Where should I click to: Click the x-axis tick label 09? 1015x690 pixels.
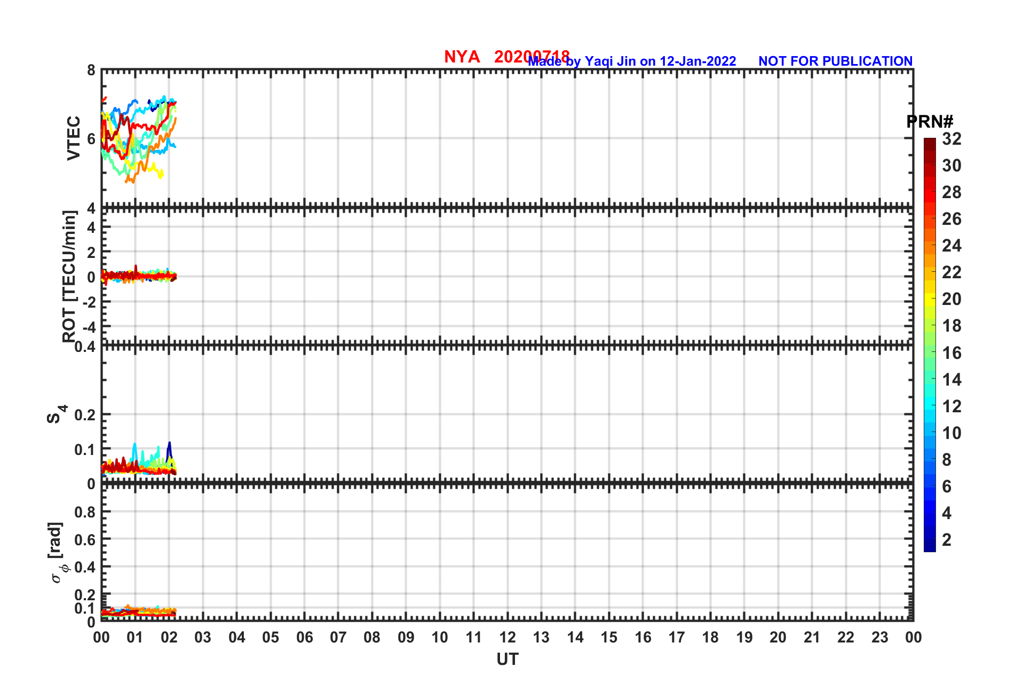tap(406, 637)
